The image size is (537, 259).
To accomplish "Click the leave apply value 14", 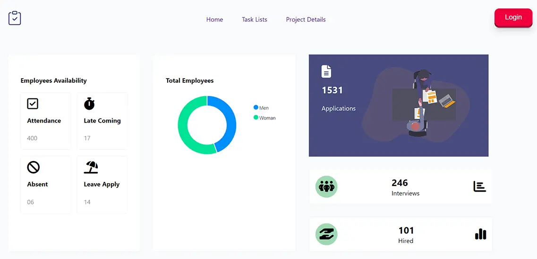I will (87, 202).
